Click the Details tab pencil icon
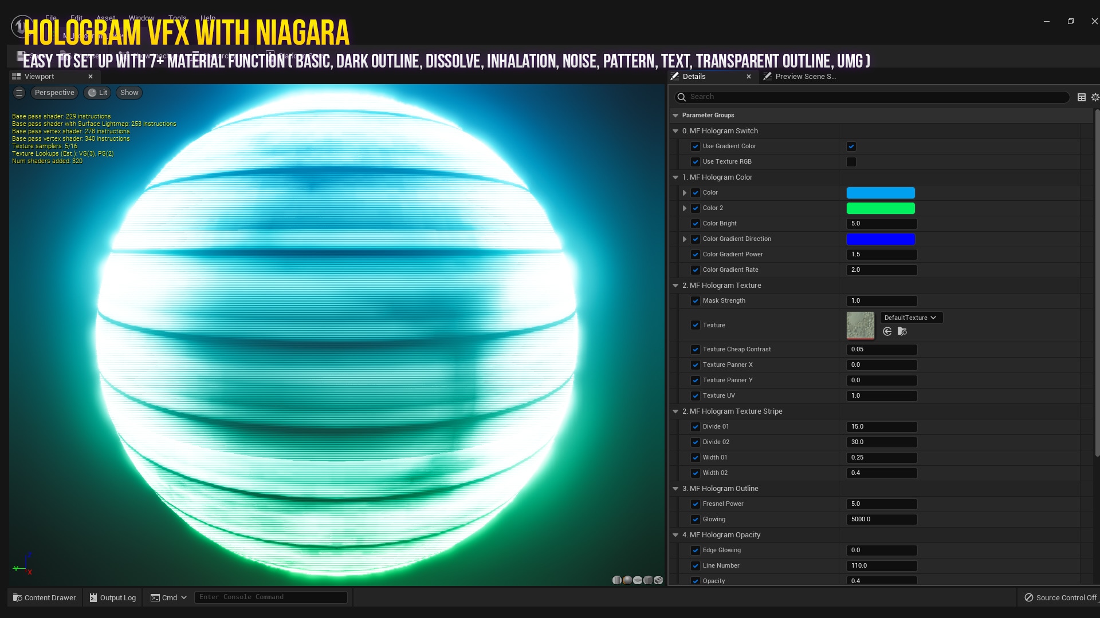The width and height of the screenshot is (1100, 618). 675,77
